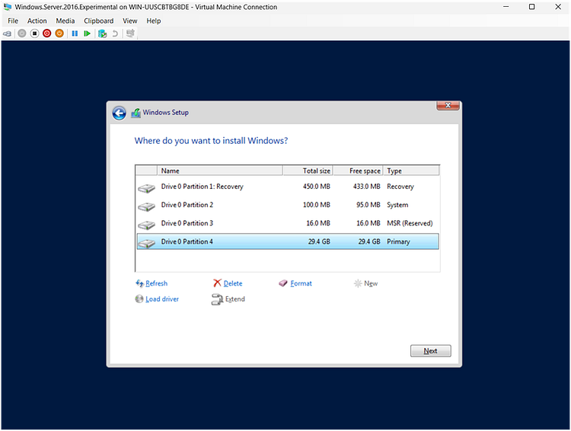Click the 95.0 MB free space cell
The height and width of the screenshot is (431, 571).
tap(368, 205)
